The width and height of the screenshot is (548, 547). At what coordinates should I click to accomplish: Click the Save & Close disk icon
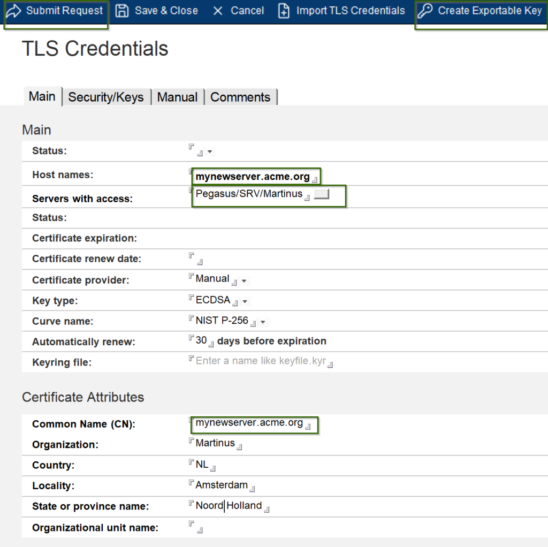pyautogui.click(x=123, y=10)
